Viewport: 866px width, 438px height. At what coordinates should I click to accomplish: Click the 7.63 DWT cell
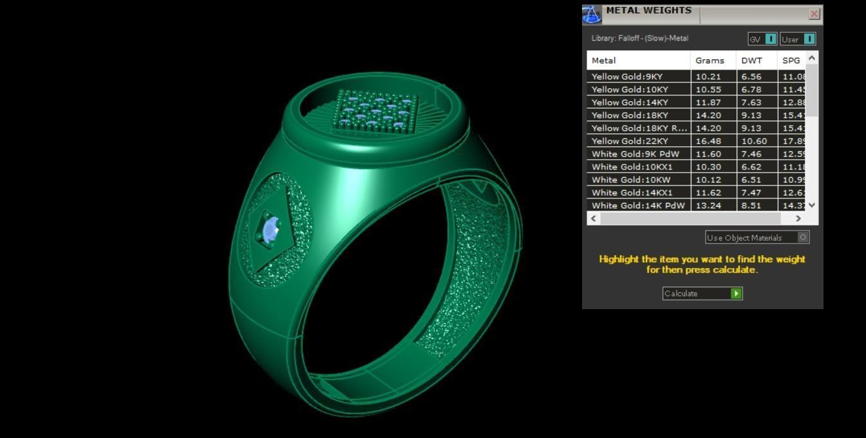(x=757, y=102)
